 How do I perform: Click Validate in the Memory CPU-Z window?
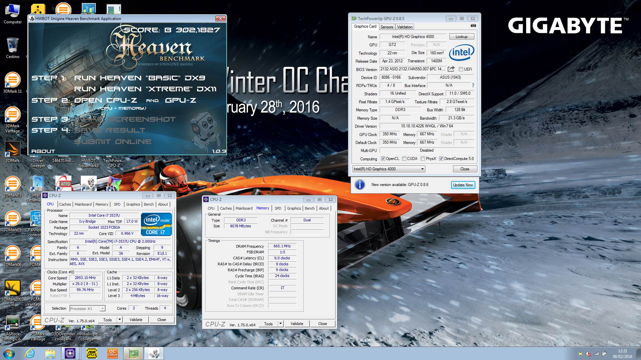(x=297, y=324)
